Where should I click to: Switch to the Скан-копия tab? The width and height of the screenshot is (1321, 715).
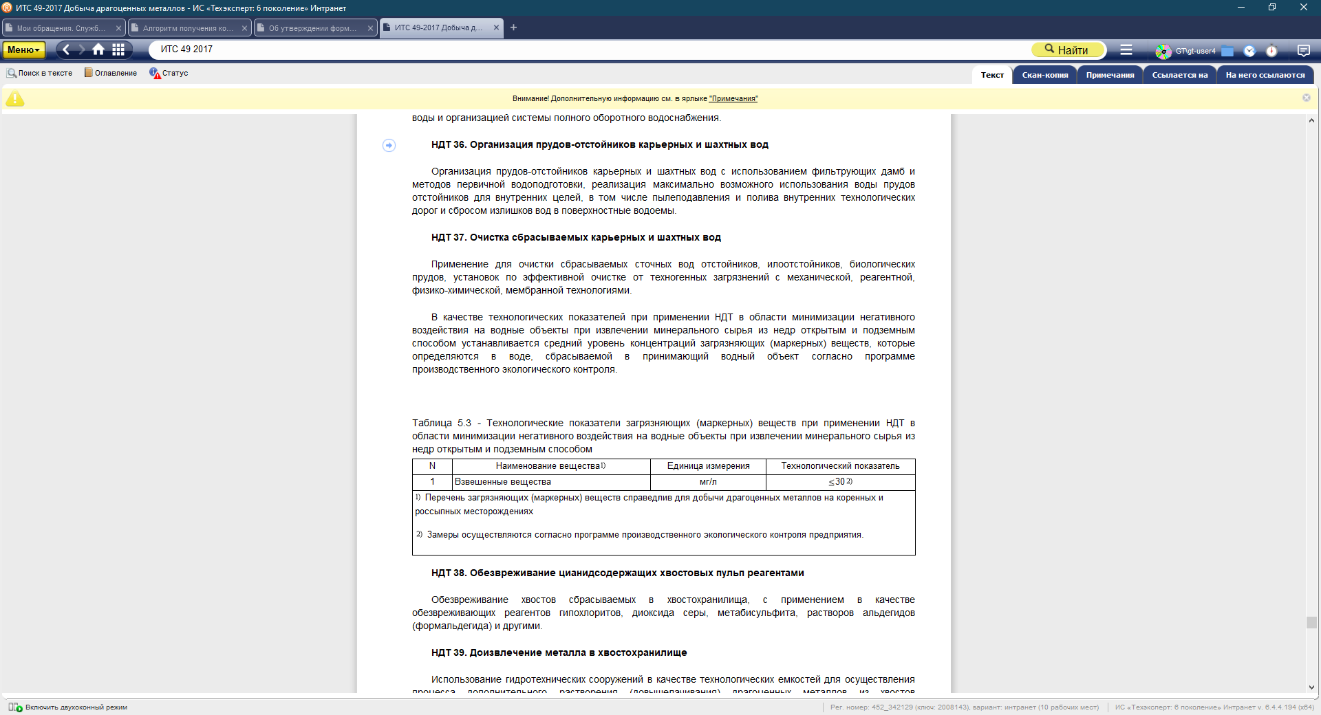tap(1044, 75)
